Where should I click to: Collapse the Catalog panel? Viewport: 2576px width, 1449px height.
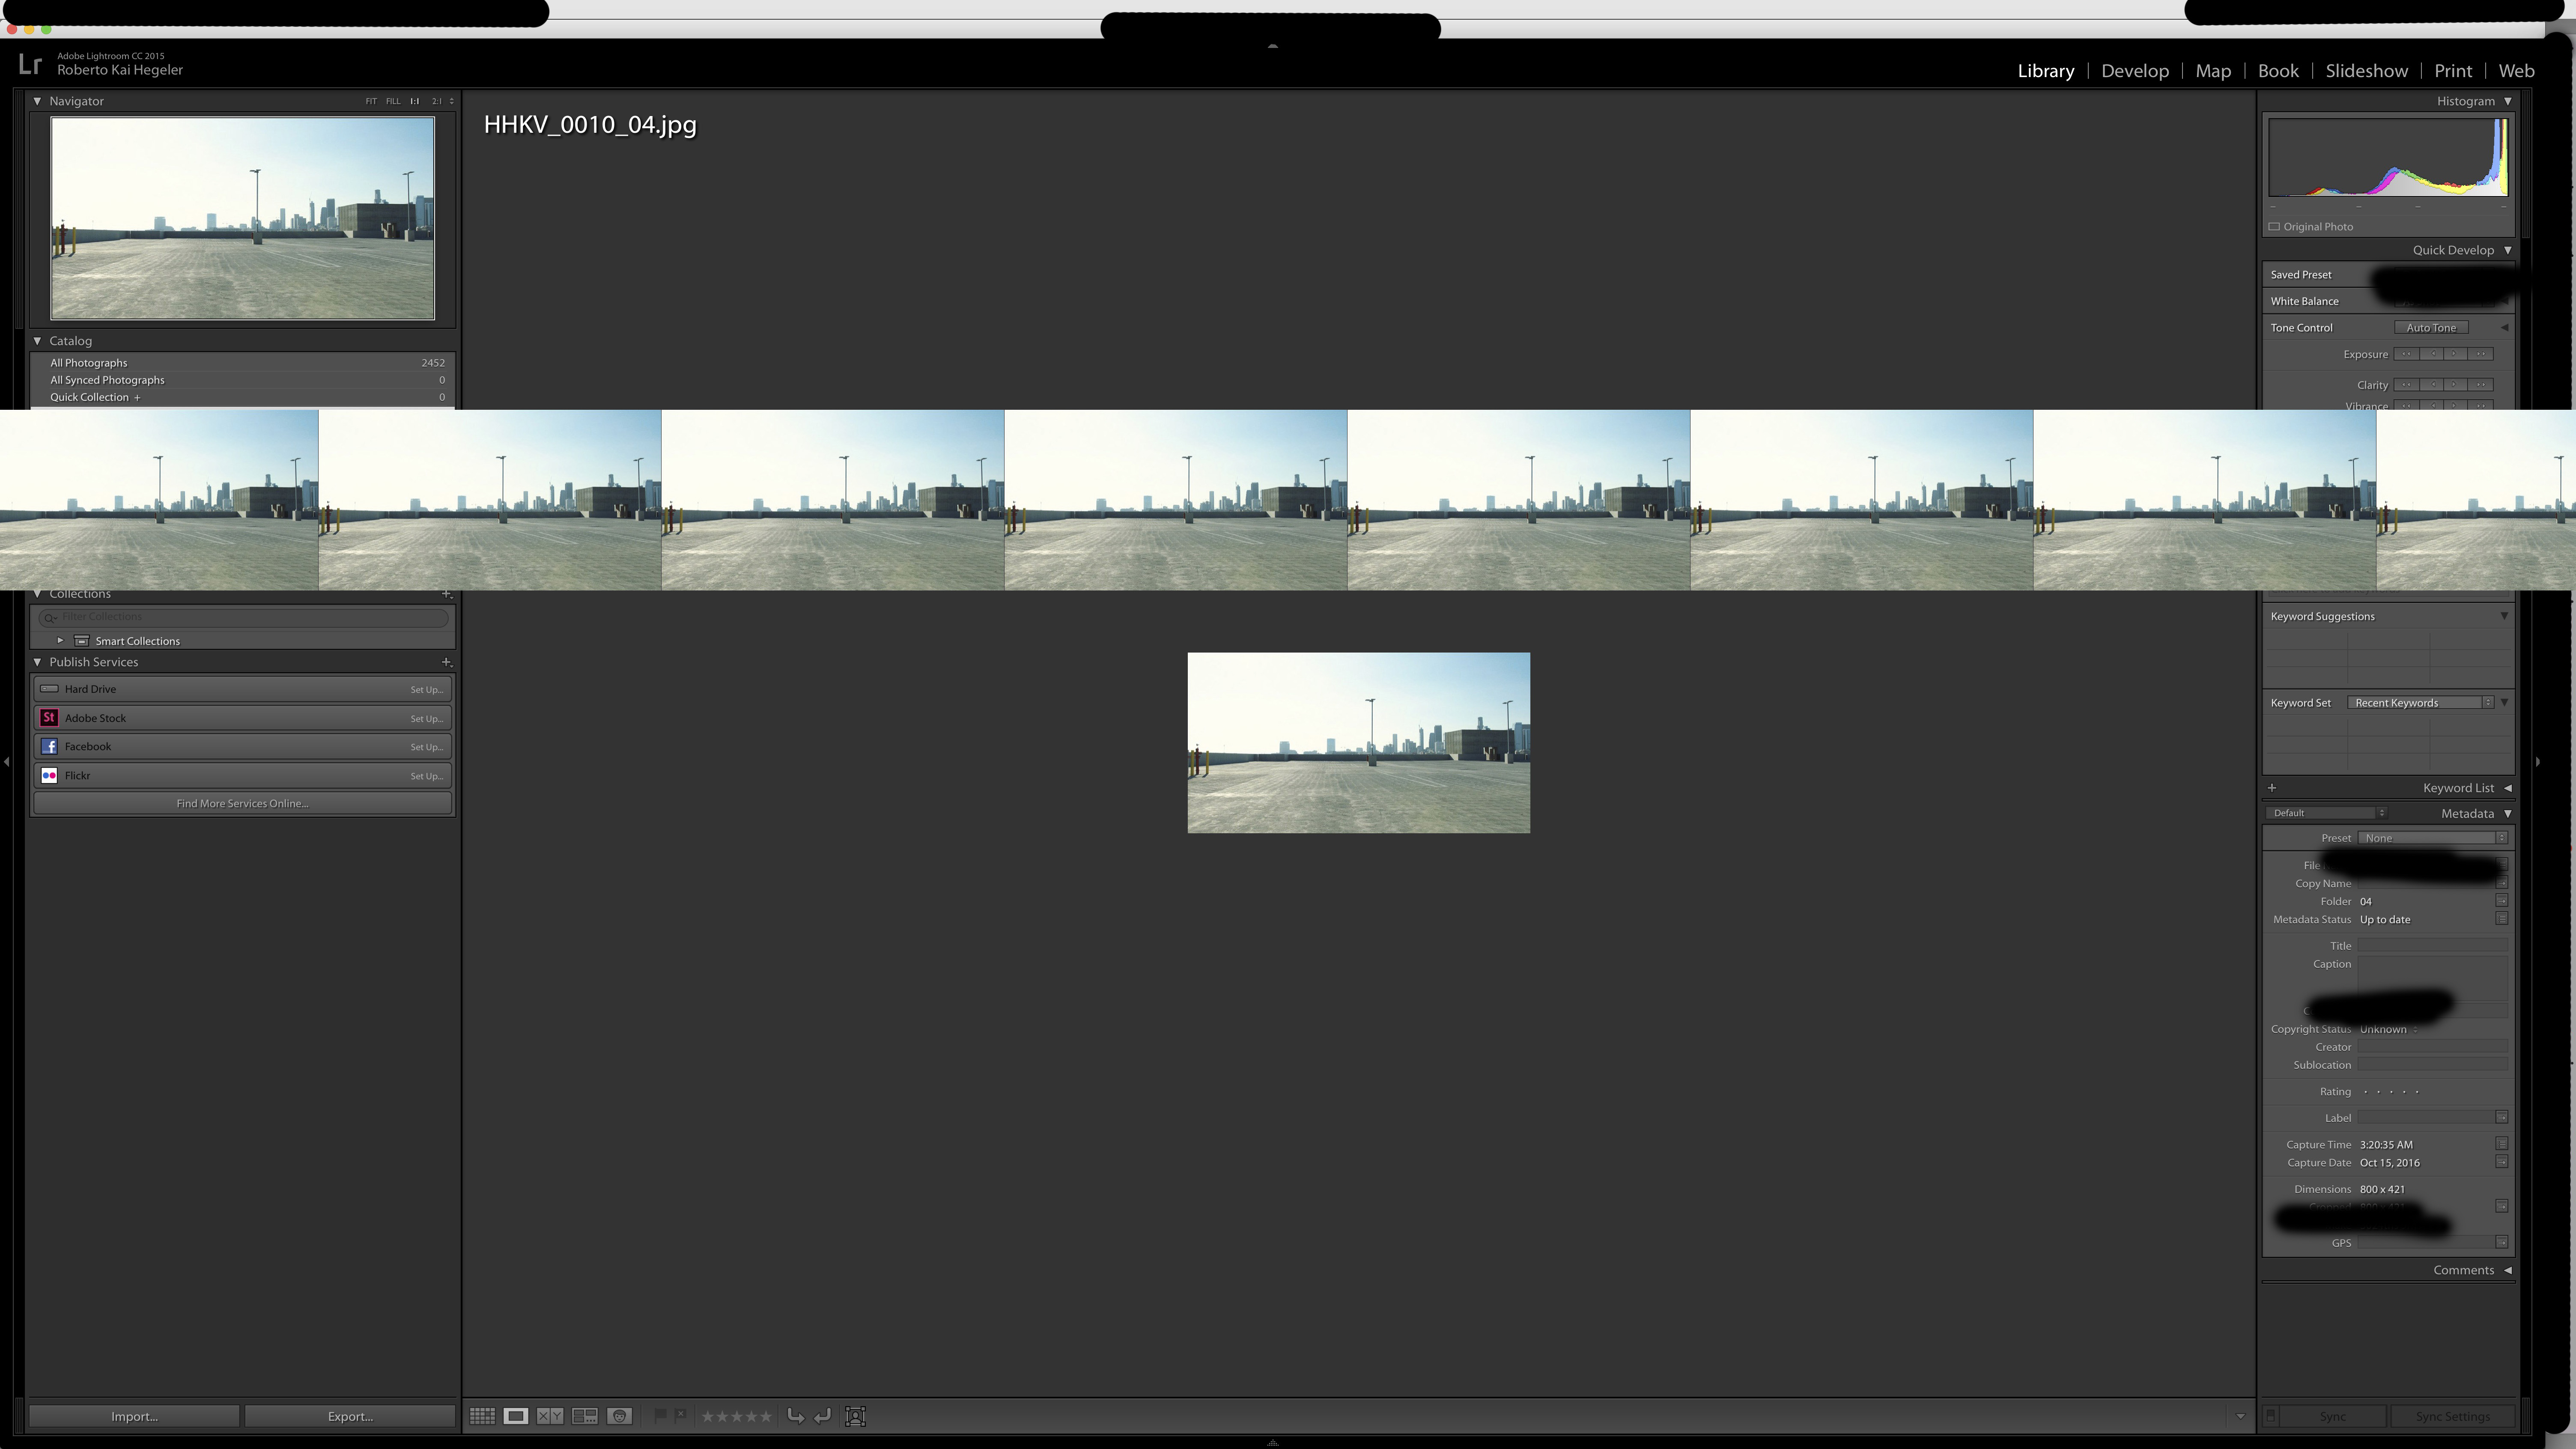click(x=37, y=341)
